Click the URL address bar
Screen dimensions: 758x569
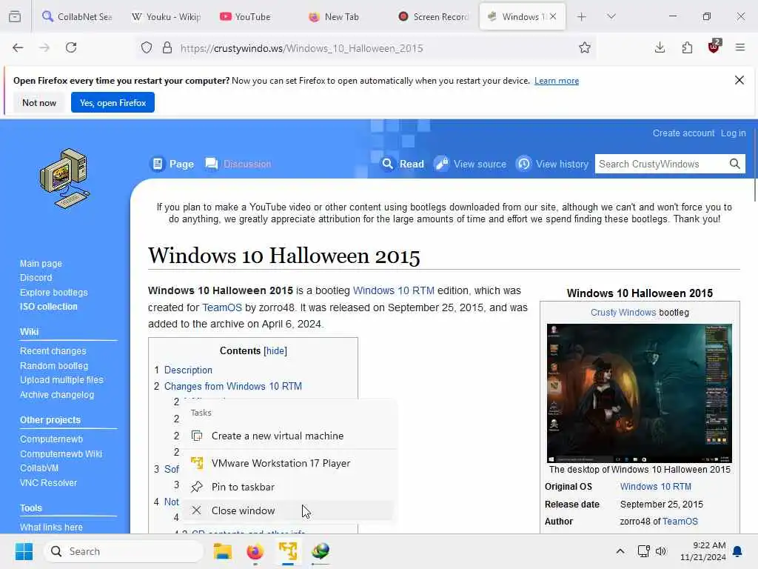tap(367, 48)
